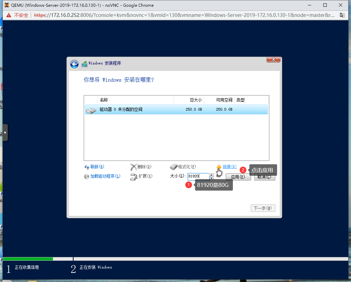Click the translate page icon in address bar
This screenshot has width=351, height=282.
coord(342,15)
